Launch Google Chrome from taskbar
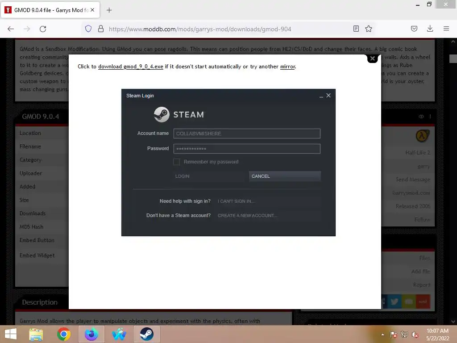Screen dimensions: 457x343 (63, 334)
